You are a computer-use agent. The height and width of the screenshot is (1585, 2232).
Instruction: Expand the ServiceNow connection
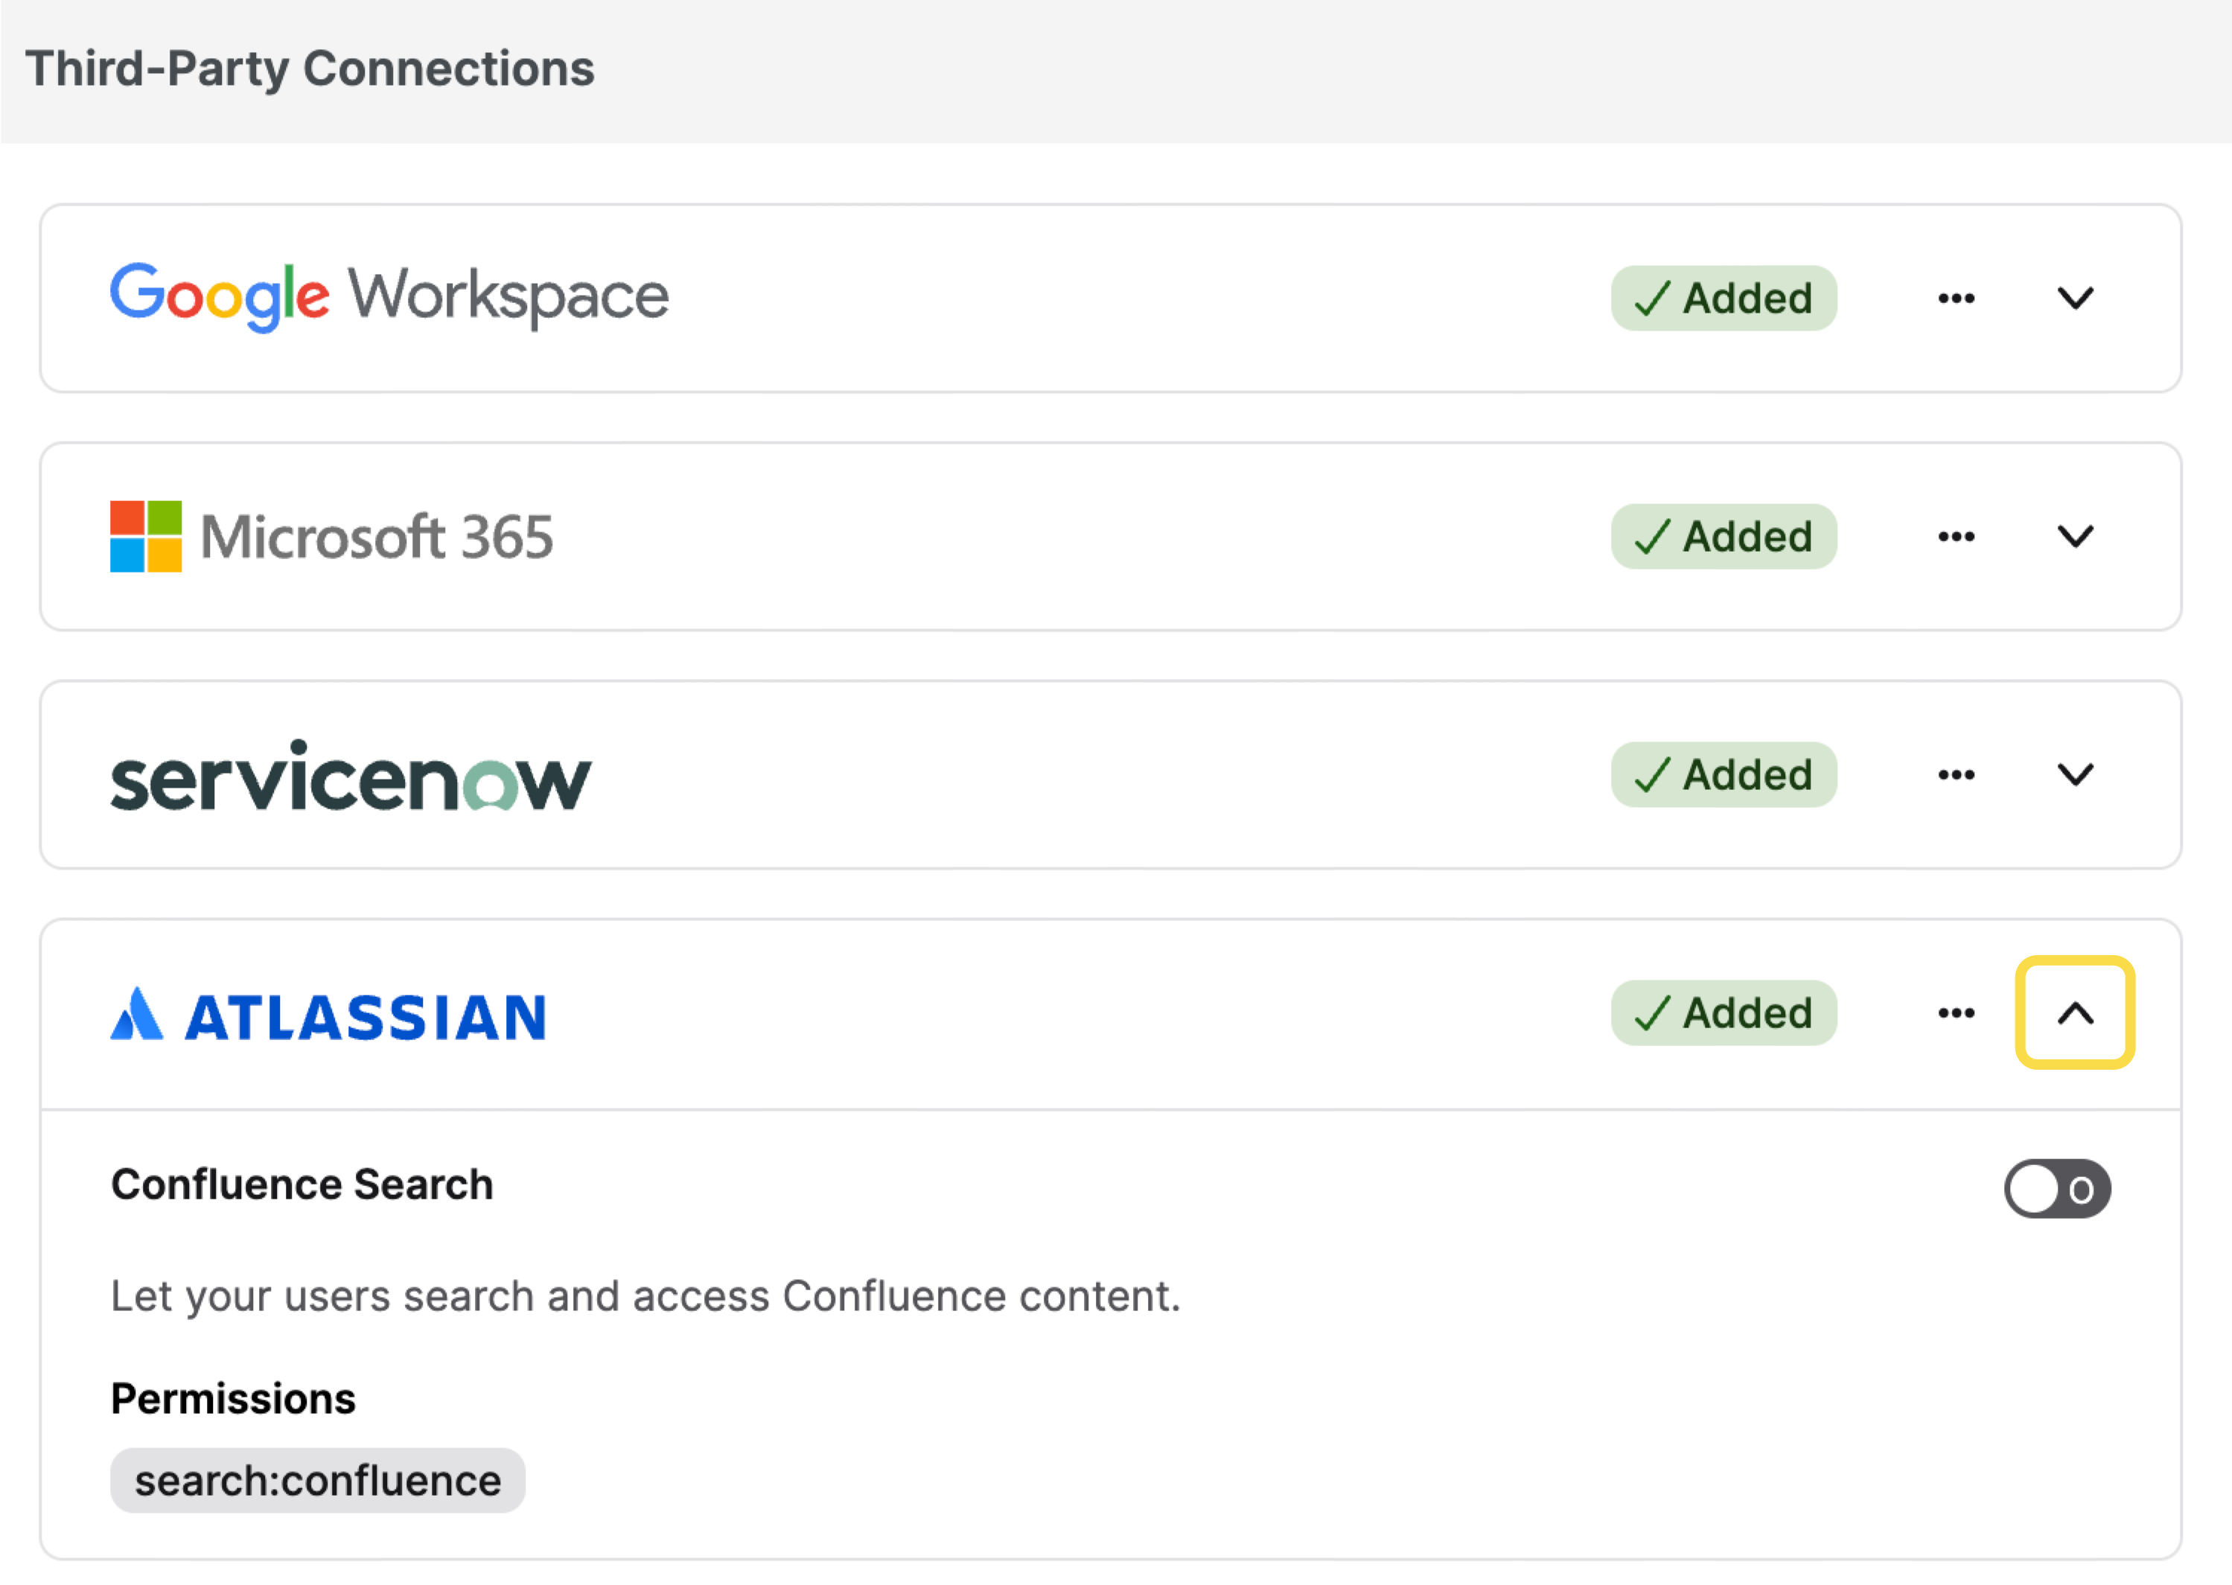[2075, 775]
